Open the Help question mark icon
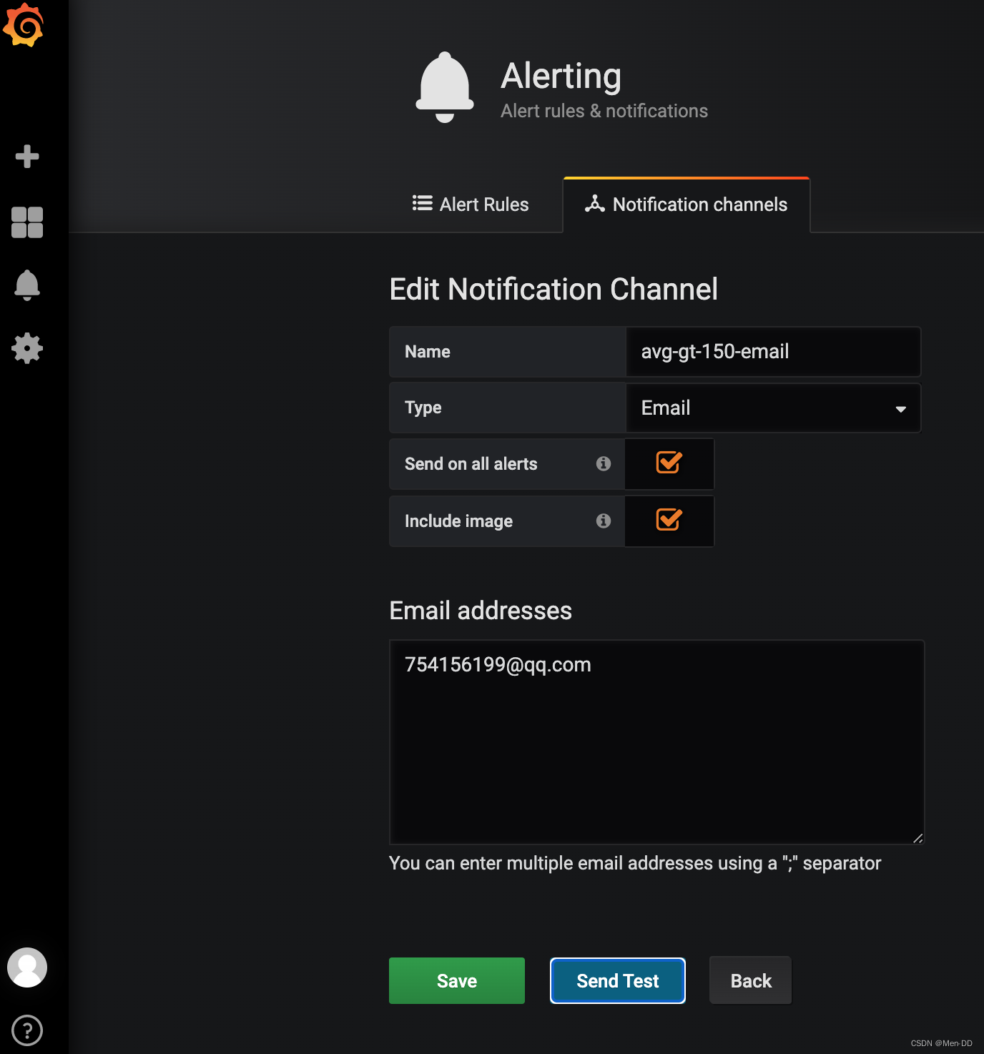Screen dimensions: 984x1054 click(x=27, y=1030)
